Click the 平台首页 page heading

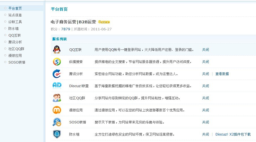(x=59, y=9)
